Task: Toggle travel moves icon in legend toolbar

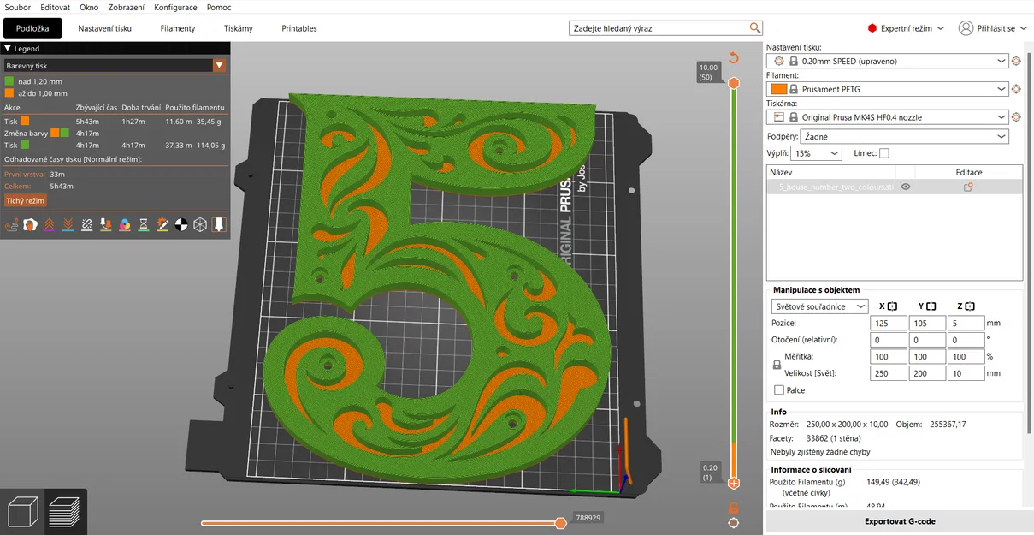Action: pyautogui.click(x=12, y=224)
